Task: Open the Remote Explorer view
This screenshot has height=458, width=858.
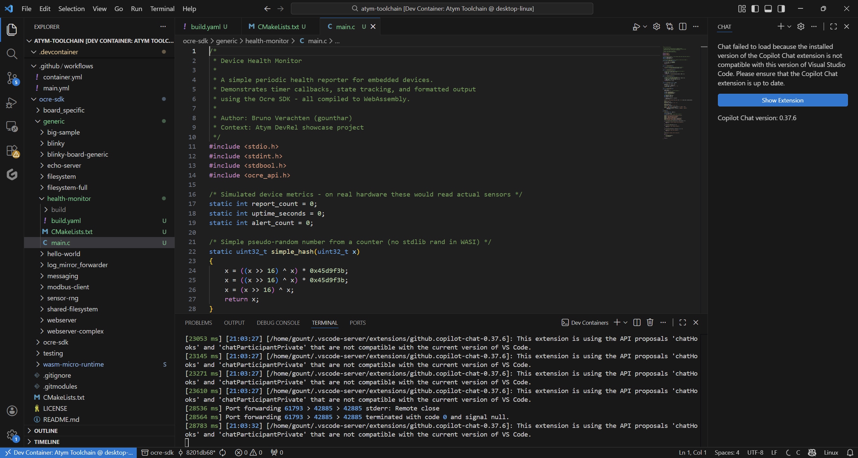Action: click(12, 127)
